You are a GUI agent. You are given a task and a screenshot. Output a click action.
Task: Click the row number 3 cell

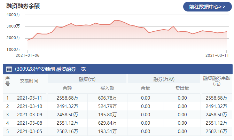pyautogui.click(x=7, y=115)
